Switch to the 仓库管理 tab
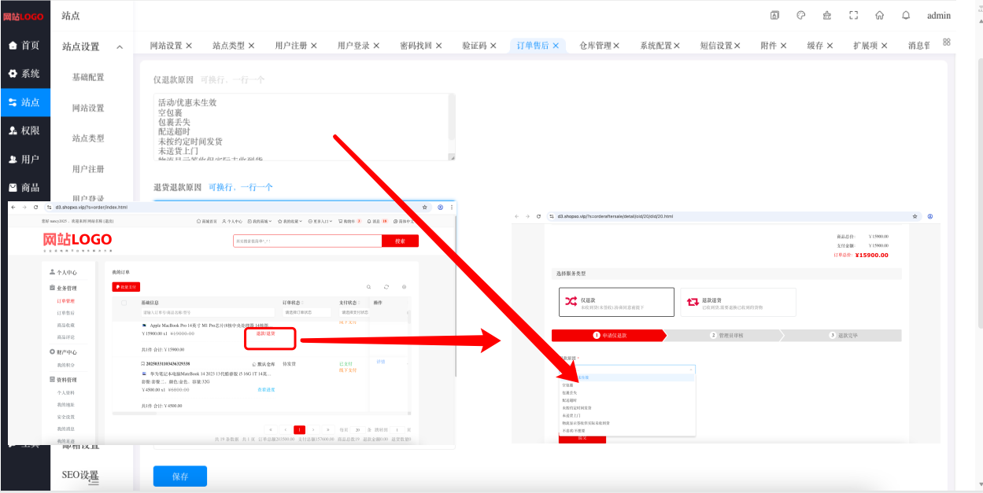Image resolution: width=983 pixels, height=493 pixels. click(x=595, y=46)
